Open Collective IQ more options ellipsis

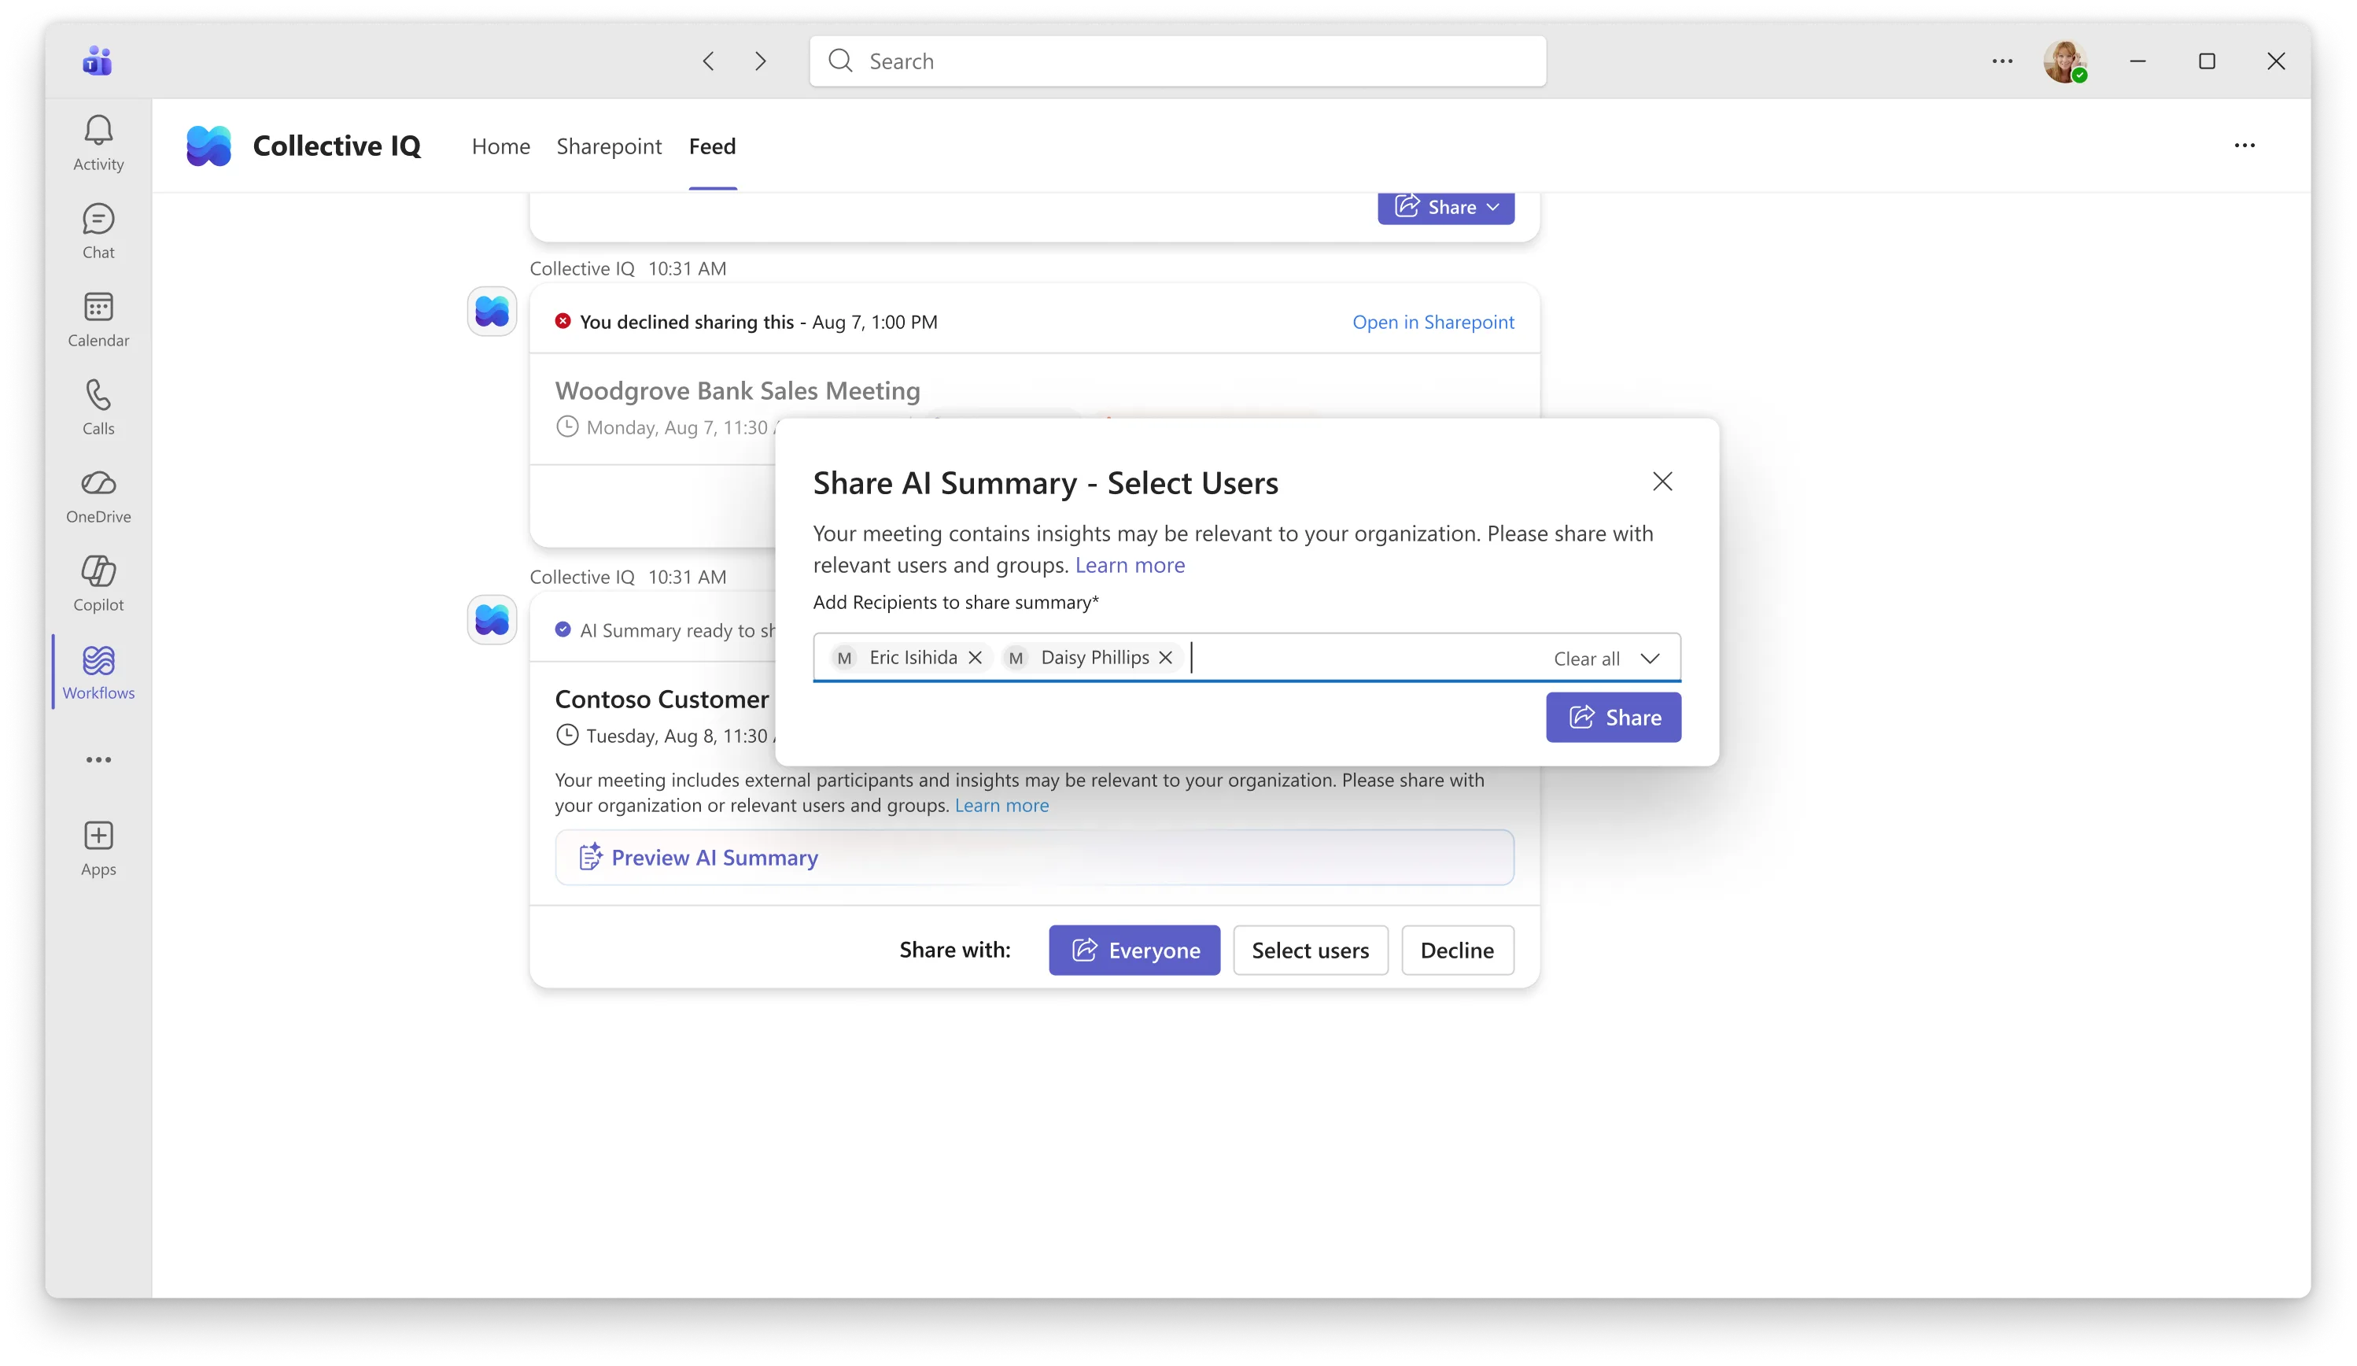point(2244,145)
